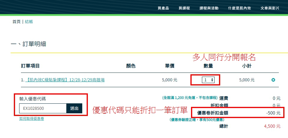Screen dimensions: 288x138
Task: Open the quantity dropdown for the course
Action: point(208,80)
